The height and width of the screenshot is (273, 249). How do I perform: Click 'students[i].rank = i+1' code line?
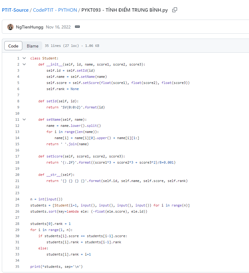tap(69, 254)
